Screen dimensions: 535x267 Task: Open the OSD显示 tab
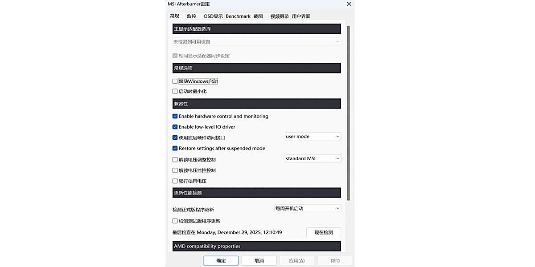[213, 16]
